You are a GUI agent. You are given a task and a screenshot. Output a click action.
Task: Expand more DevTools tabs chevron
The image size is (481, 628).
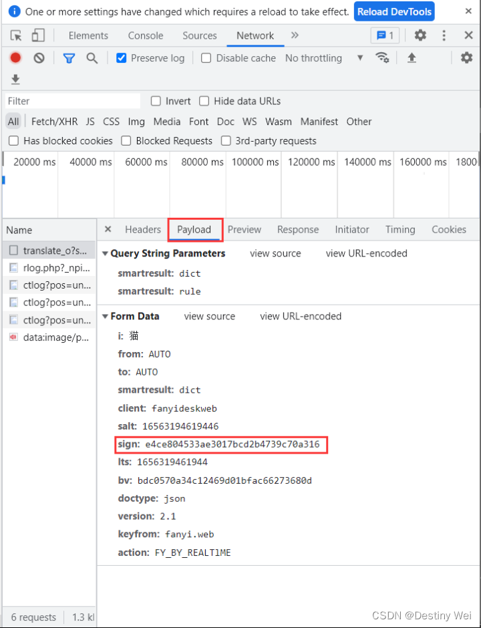pyautogui.click(x=295, y=35)
